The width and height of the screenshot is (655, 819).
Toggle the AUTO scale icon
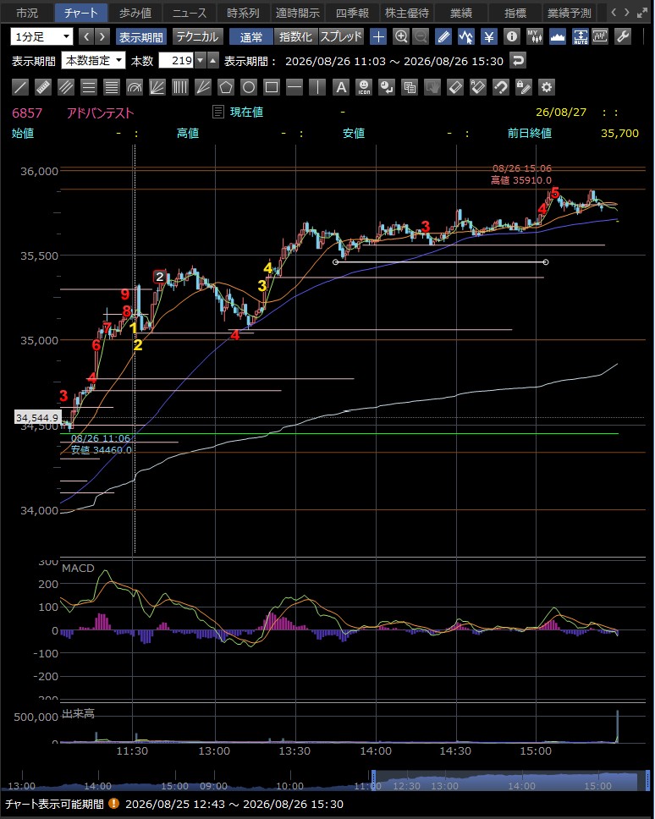[581, 36]
